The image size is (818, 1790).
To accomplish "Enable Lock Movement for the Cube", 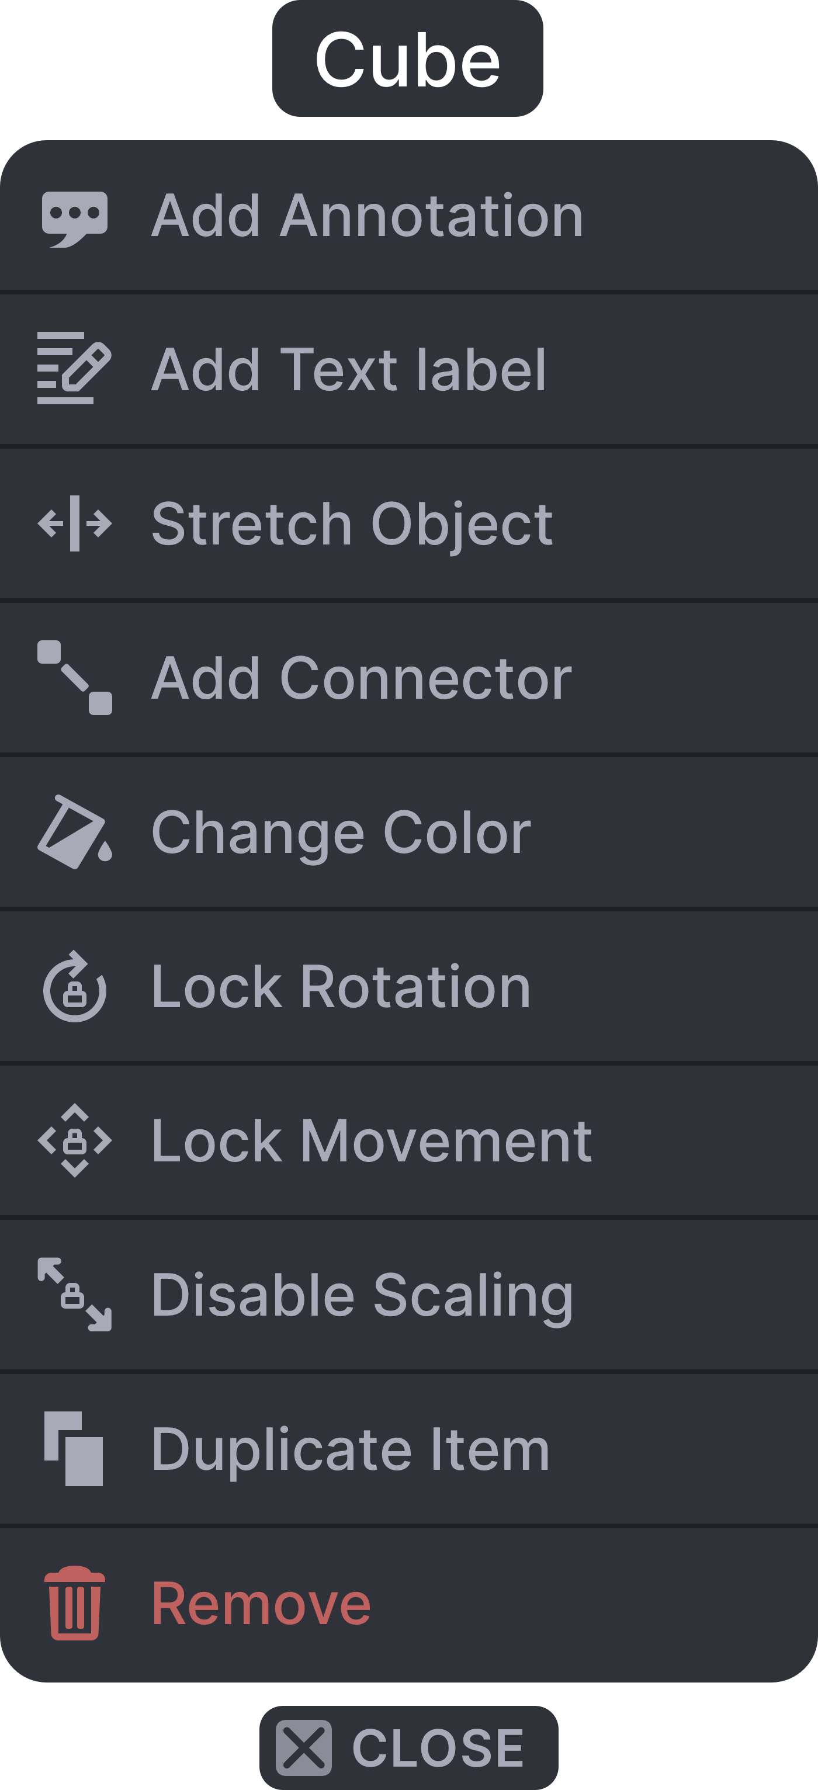I will 371,1141.
